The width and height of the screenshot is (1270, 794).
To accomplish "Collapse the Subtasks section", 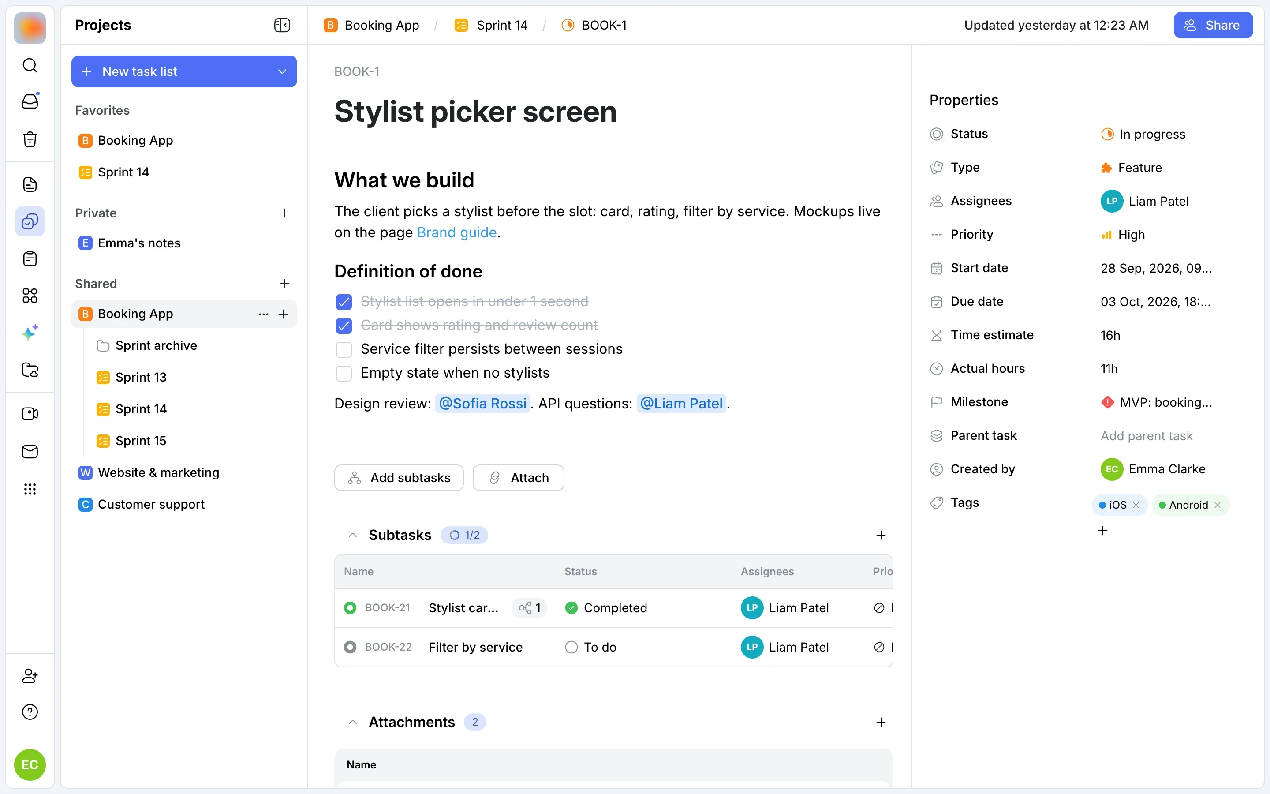I will click(353, 535).
